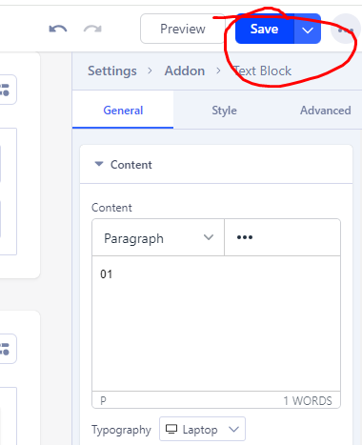Open the Laptop device dropdown chevron
Viewport: 362px width, 445px height.
click(x=233, y=430)
